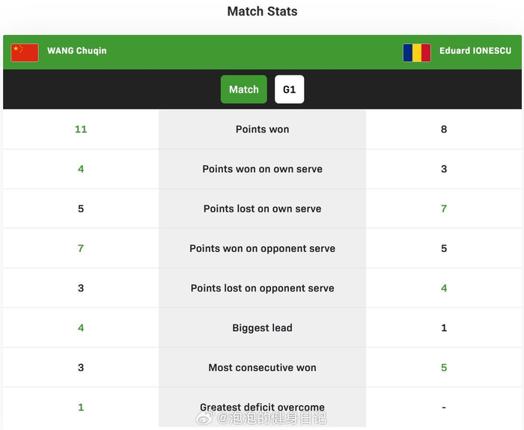Click Points lost on own serve label
This screenshot has width=524, height=430.
262,209
